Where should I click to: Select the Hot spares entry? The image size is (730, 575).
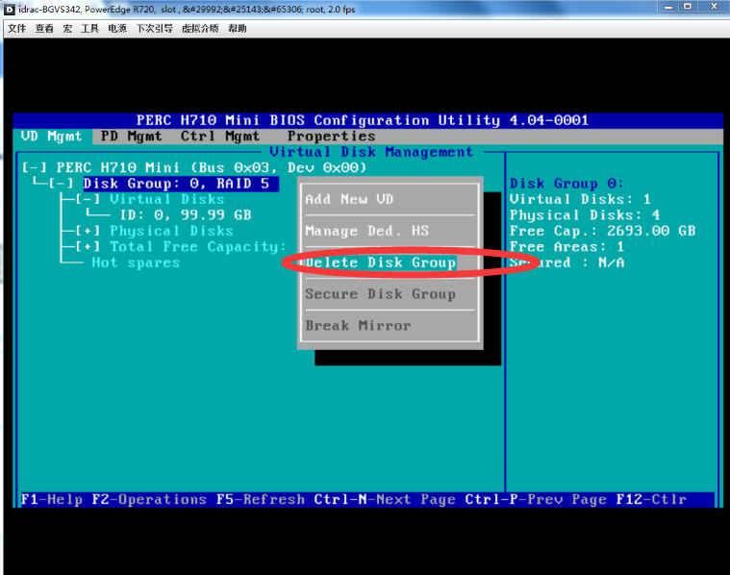[136, 262]
